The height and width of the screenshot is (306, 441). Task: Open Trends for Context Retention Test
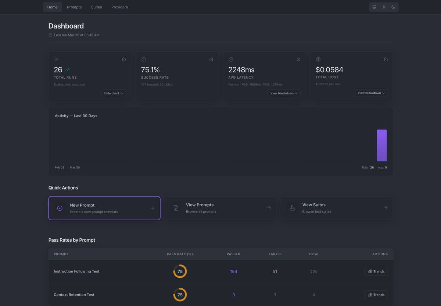(x=376, y=295)
